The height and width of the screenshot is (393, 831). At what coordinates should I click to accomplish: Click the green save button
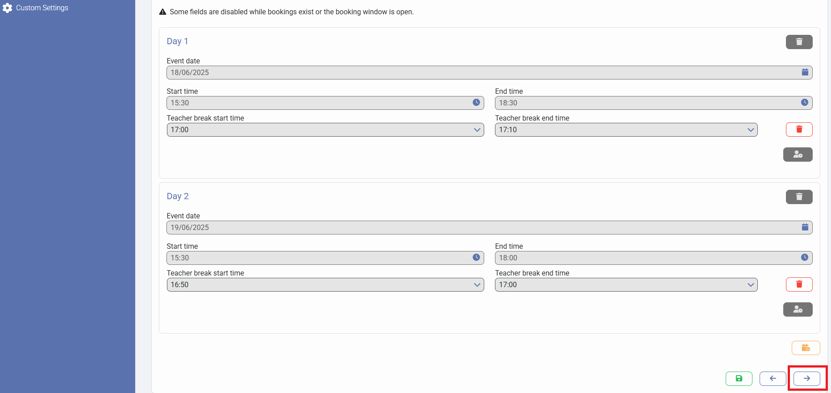(x=739, y=379)
